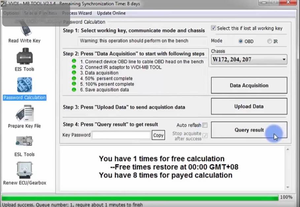Open the Options menu
Screen dimensions: 300x207
pyautogui.click(x=11, y=13)
